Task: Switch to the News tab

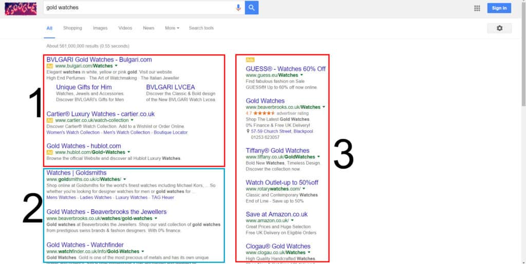Action: click(148, 28)
